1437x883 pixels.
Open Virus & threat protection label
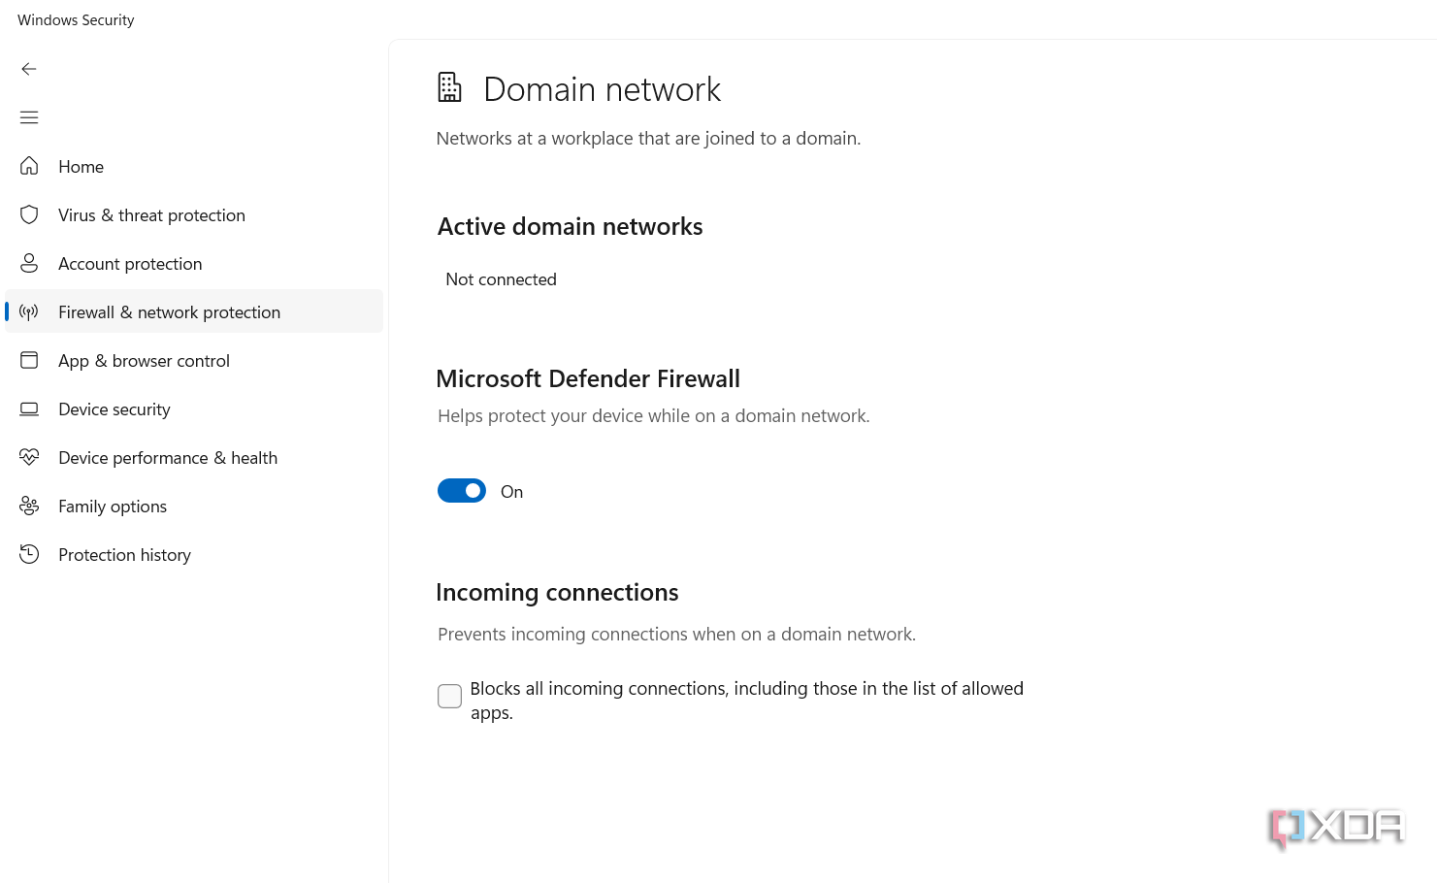click(151, 215)
